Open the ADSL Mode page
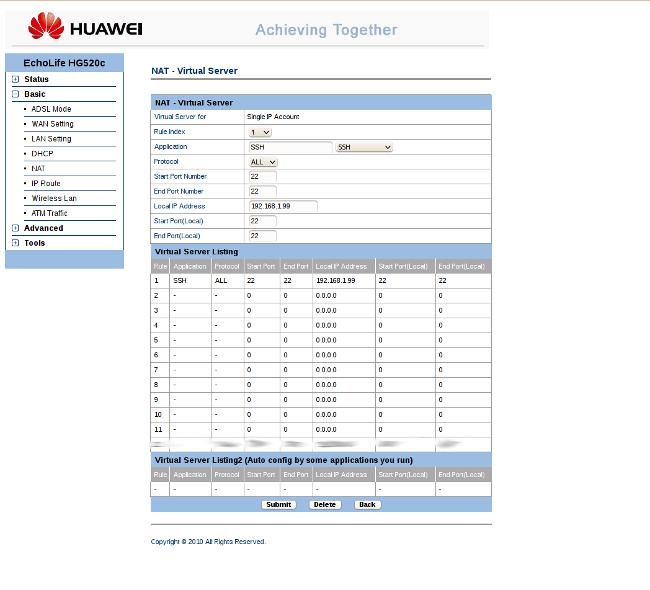 51,109
